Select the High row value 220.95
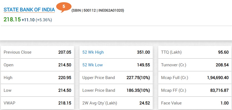Image resolution: width=232 pixels, height=110 pixels. click(65, 78)
